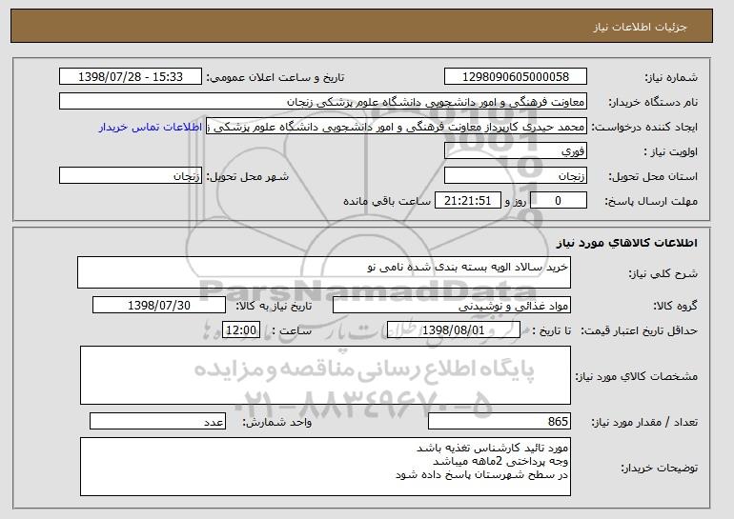The height and width of the screenshot is (519, 734).
Task: Click the label اولویت نیاز
Action: (671, 151)
